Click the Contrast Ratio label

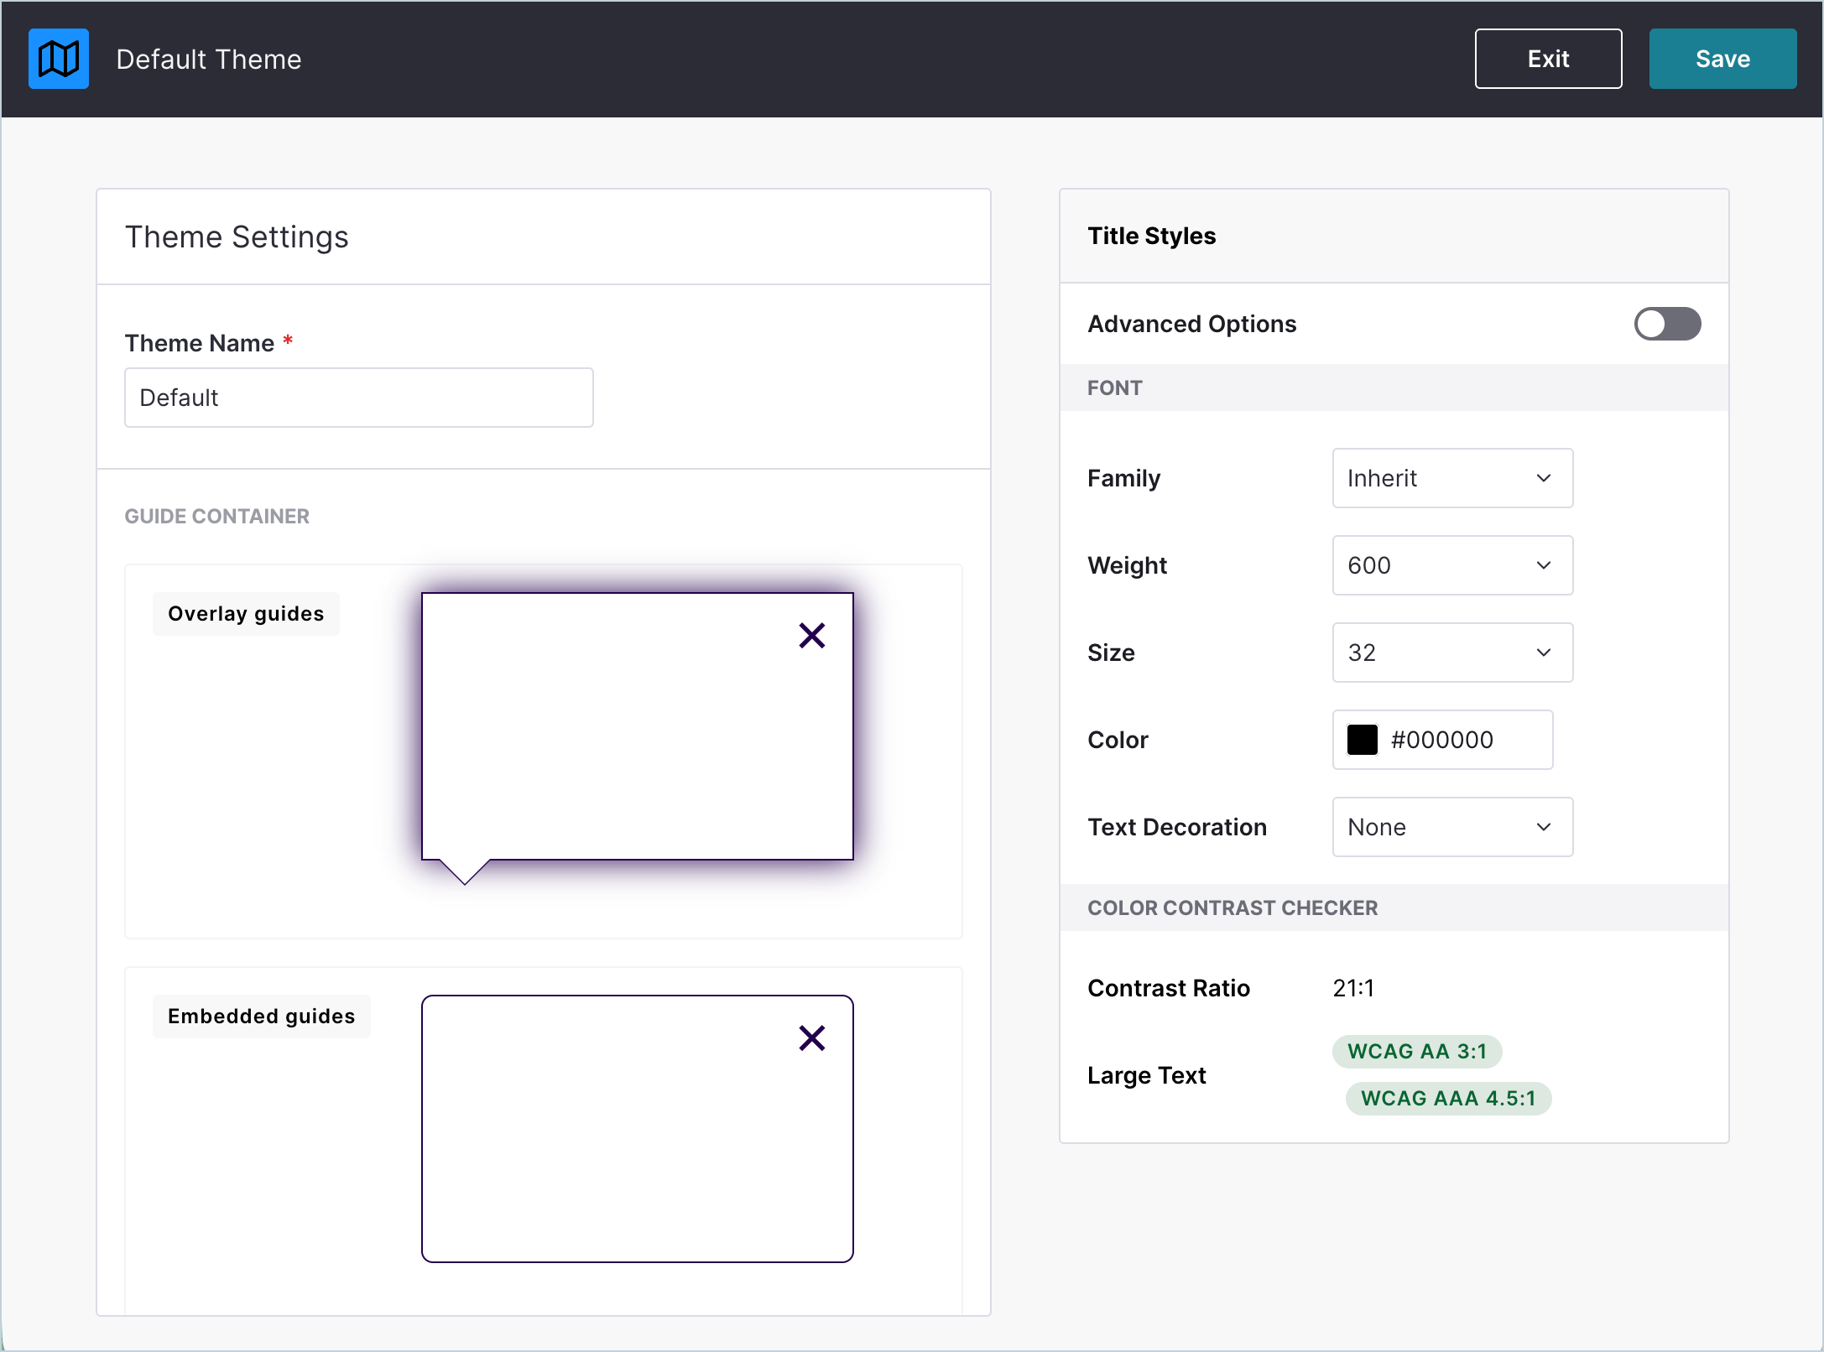(1168, 988)
